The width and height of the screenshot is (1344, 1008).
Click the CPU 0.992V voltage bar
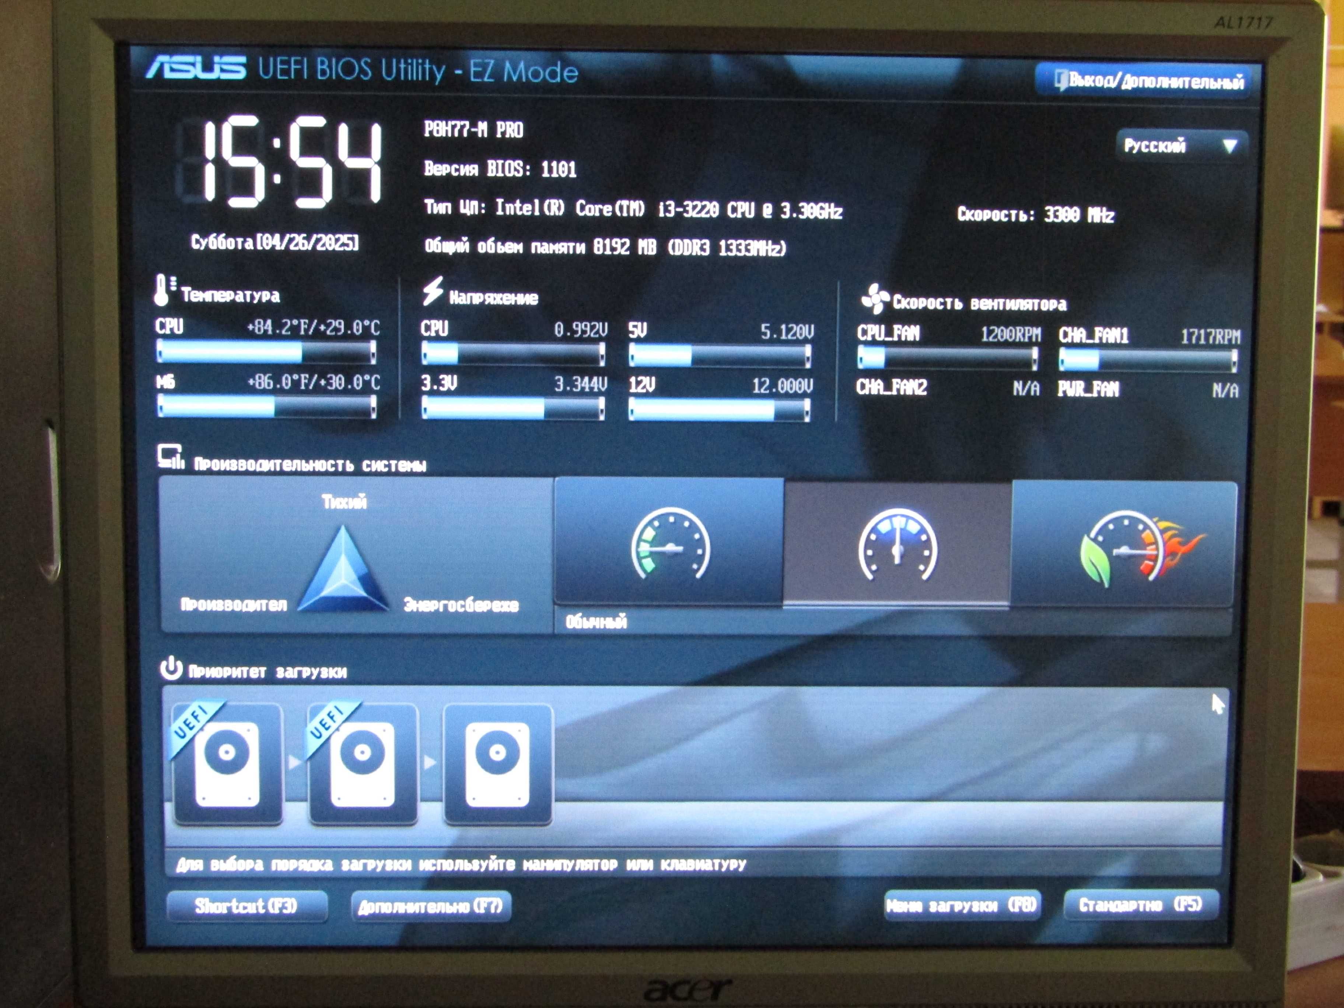click(513, 354)
